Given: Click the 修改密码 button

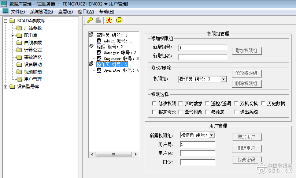Looking at the screenshot, I should pos(247,160).
